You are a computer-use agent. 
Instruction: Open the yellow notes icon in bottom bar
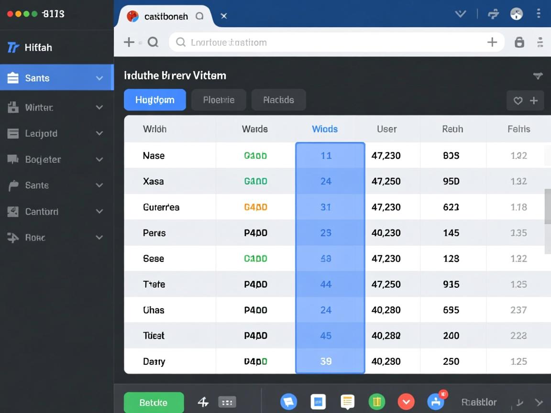[x=347, y=402]
